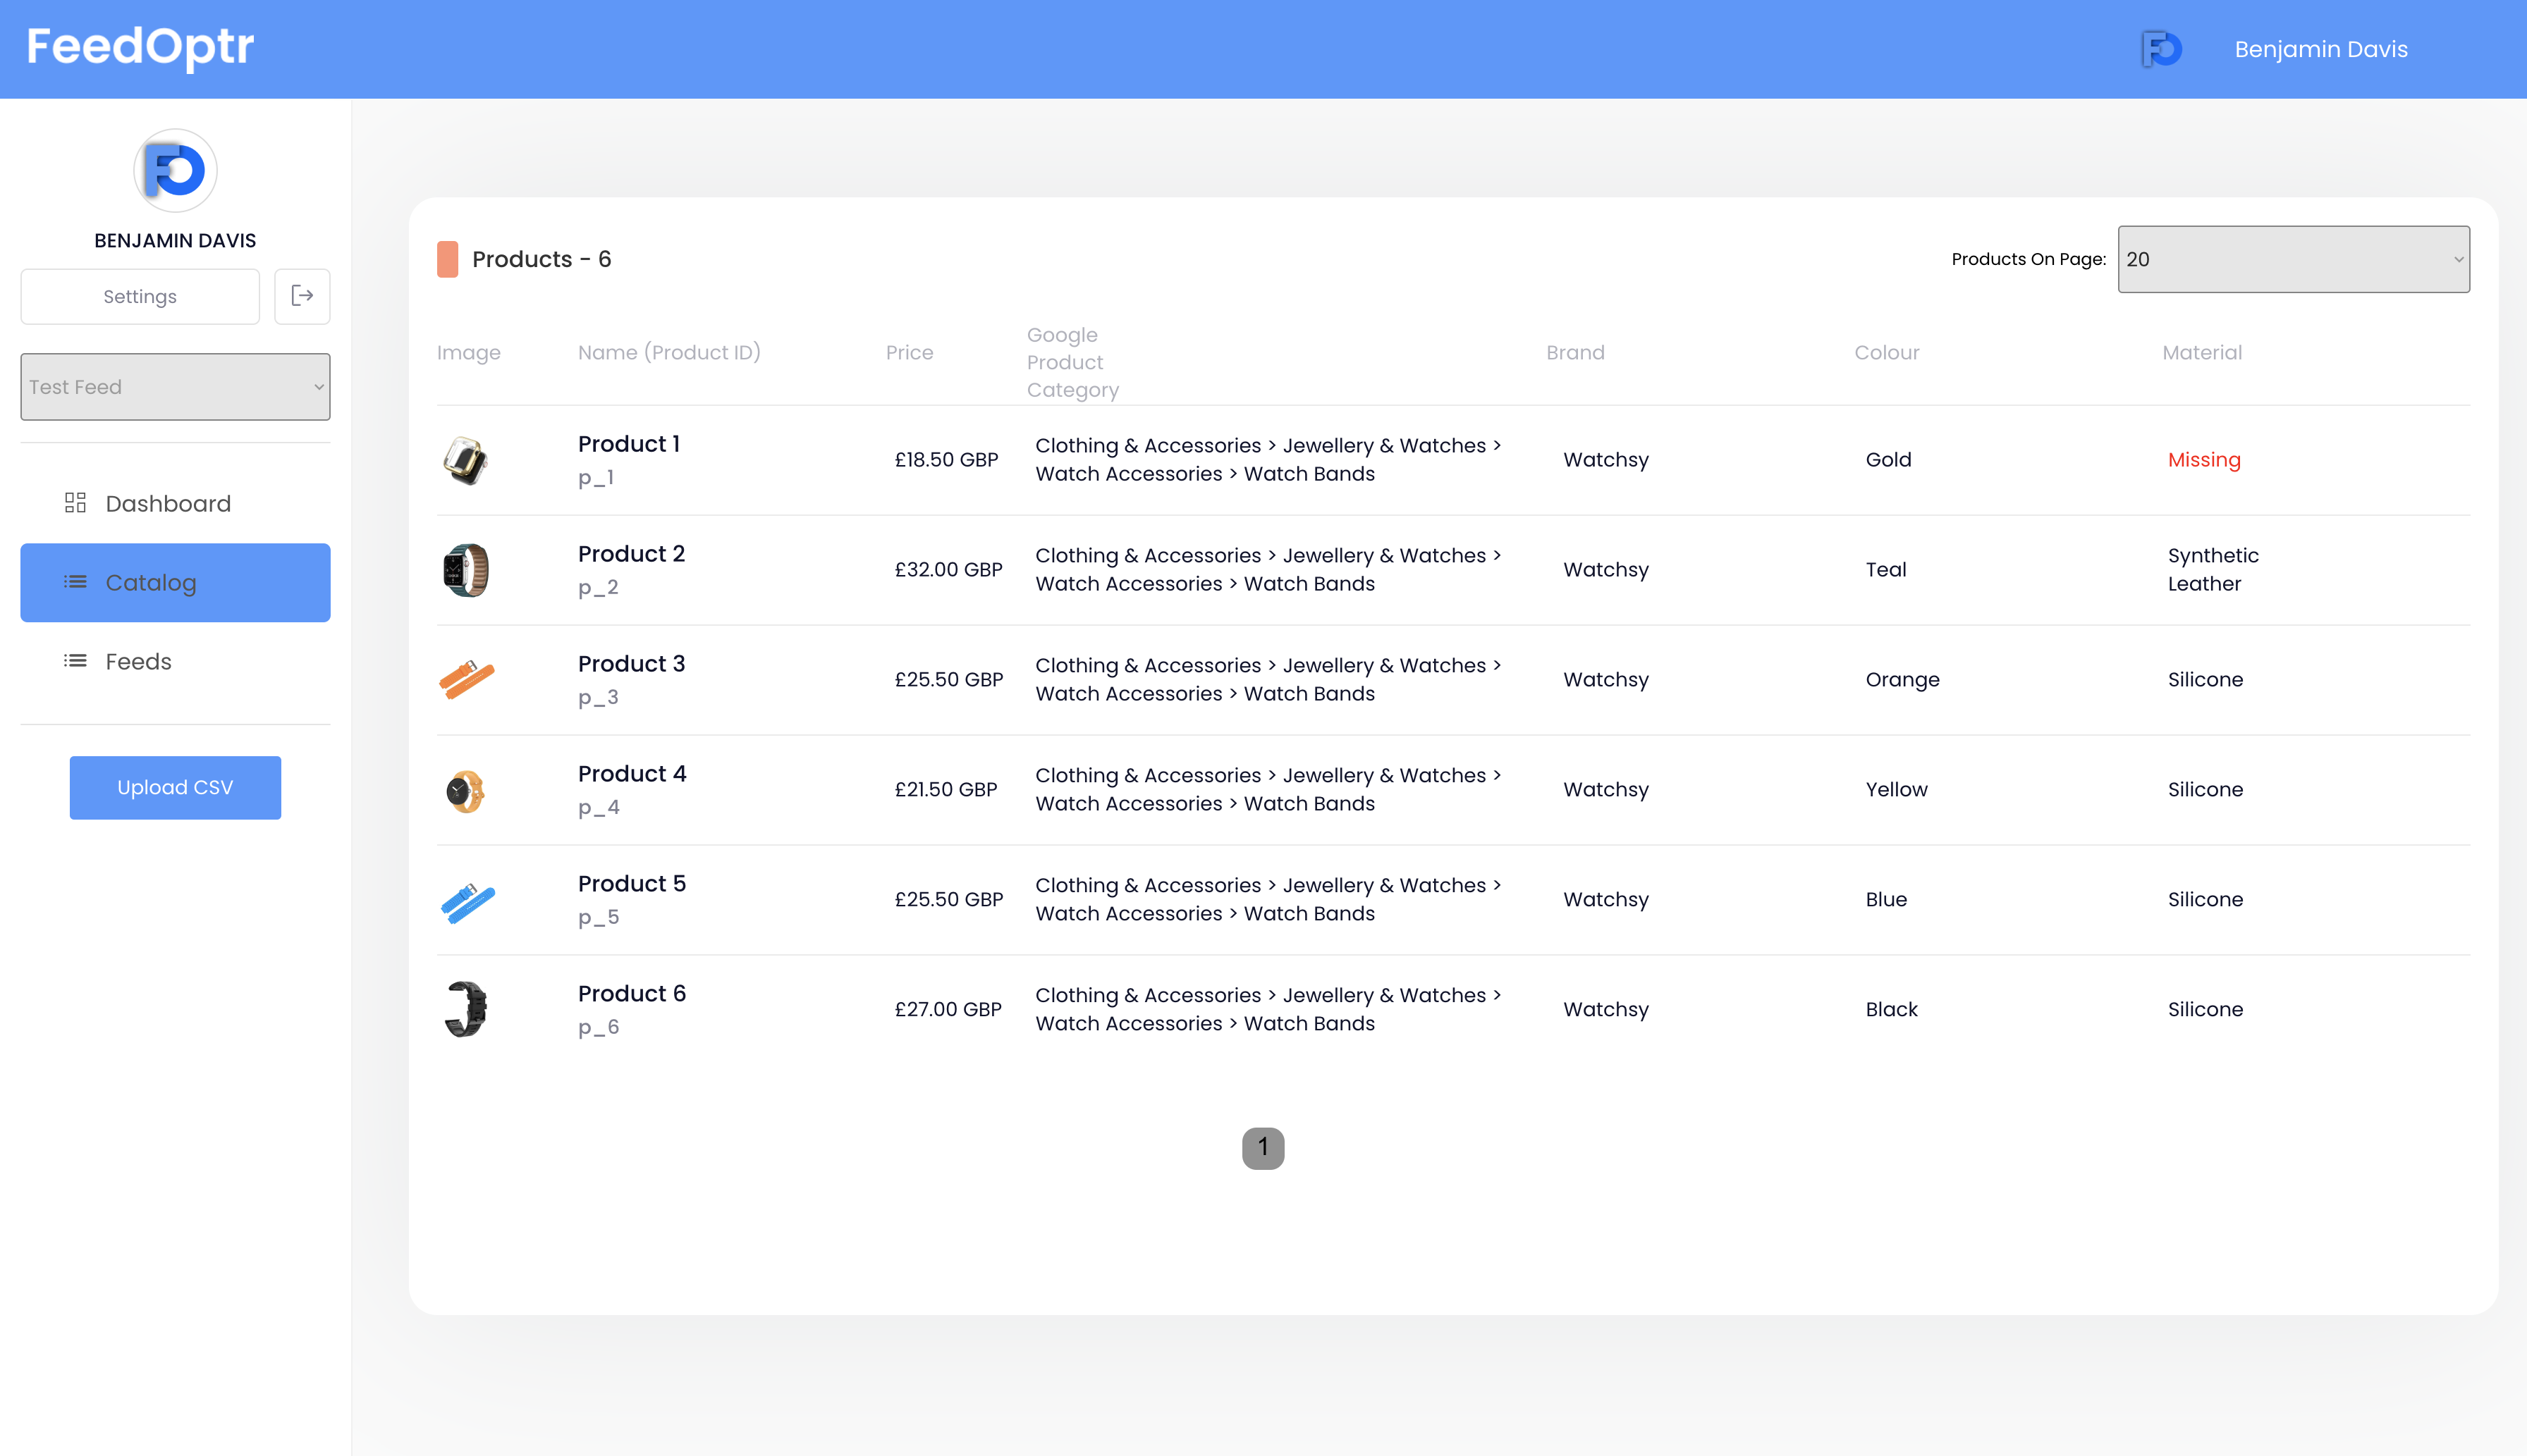2527x1456 pixels.
Task: Click the sidebar profile avatar logo
Action: [175, 170]
